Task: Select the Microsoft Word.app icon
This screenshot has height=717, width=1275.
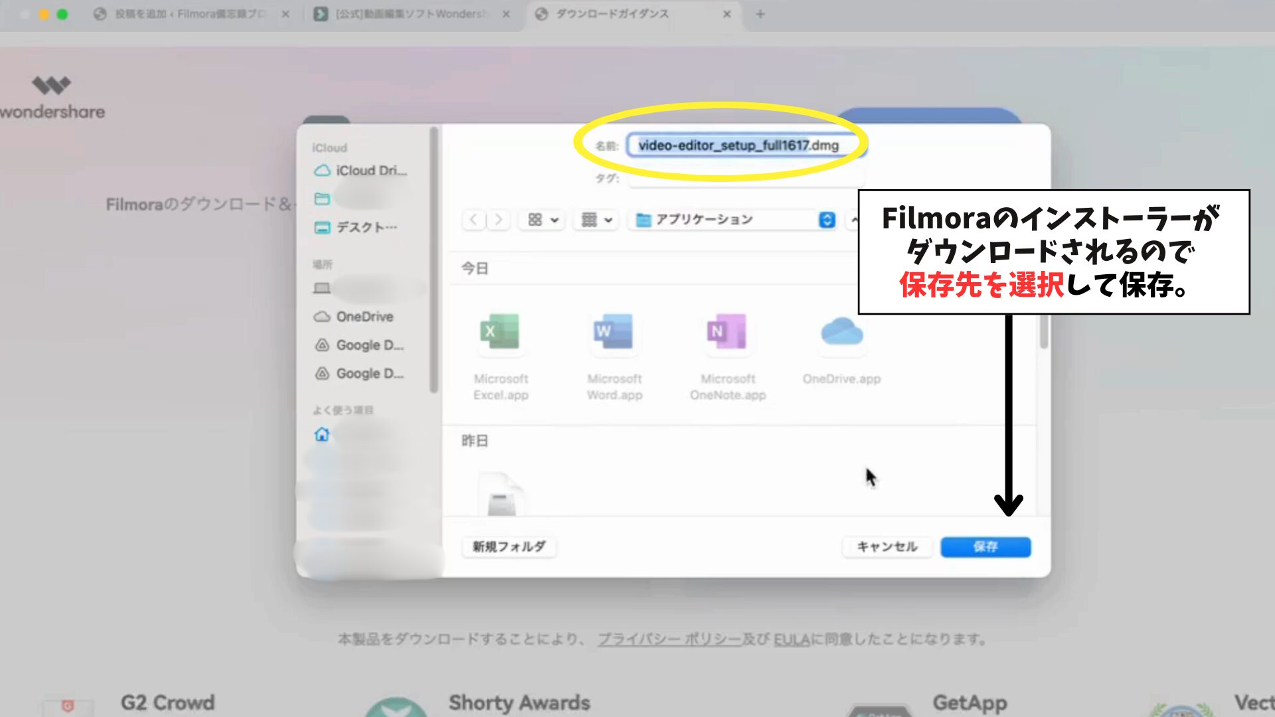Action: click(x=613, y=332)
